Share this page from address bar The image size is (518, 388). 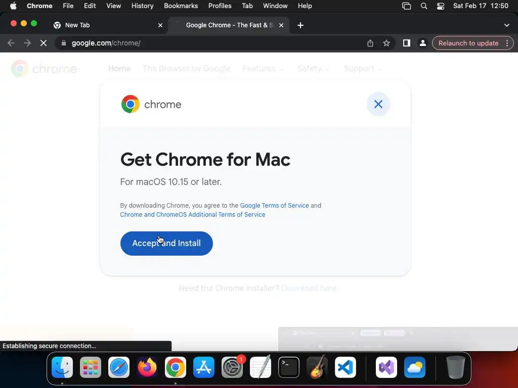click(x=370, y=43)
